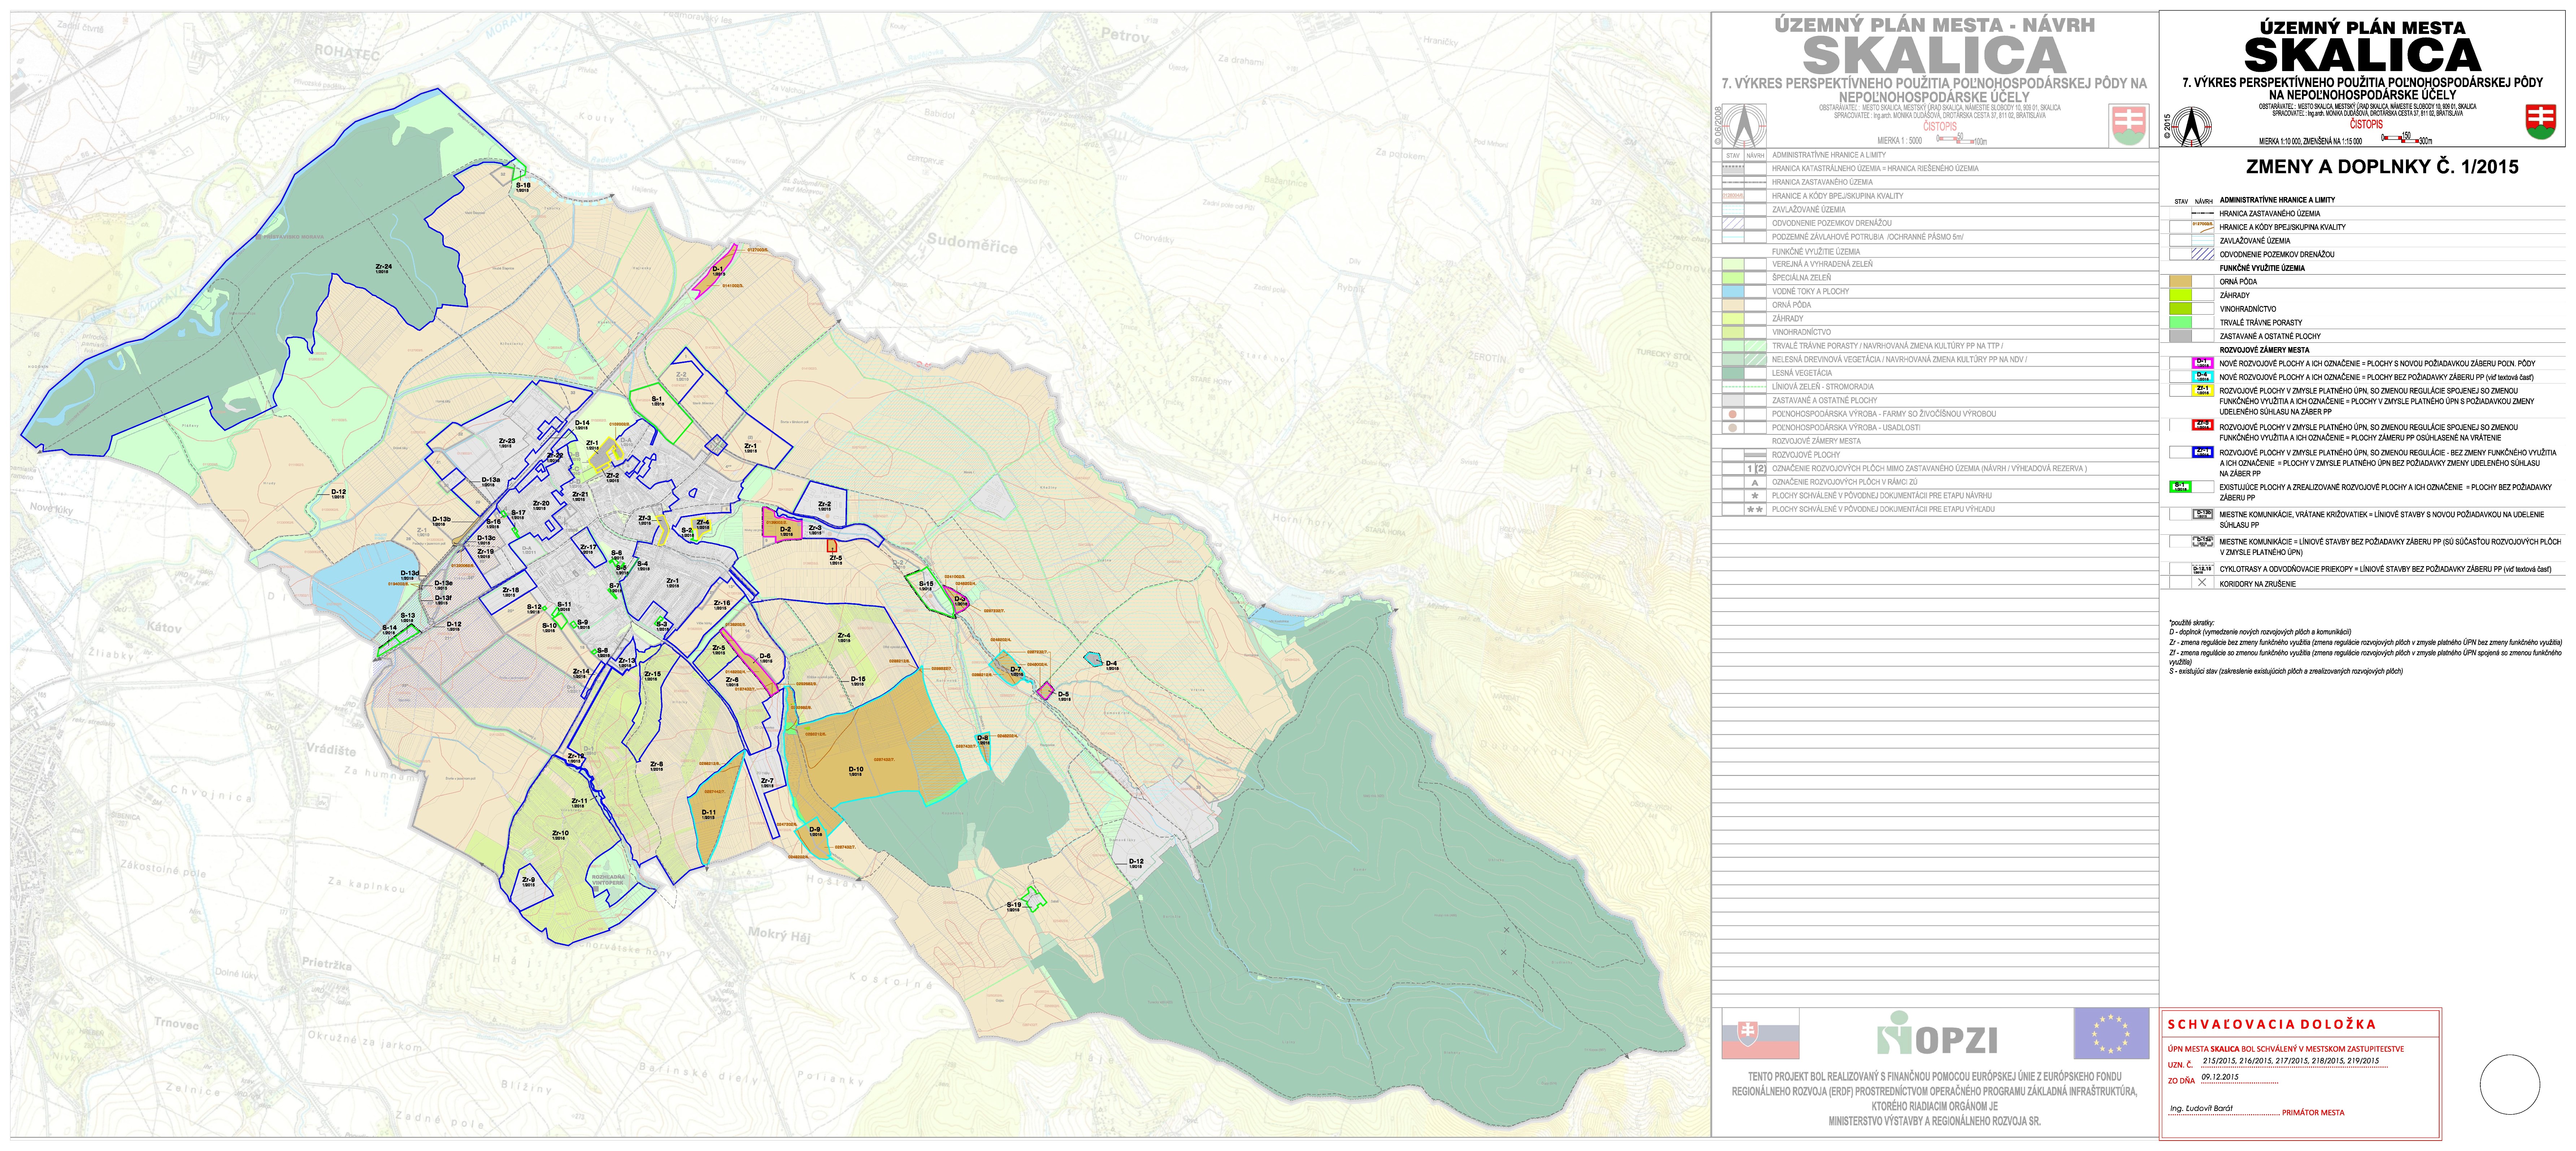Screen dimensions: 2576x1151
Task: Click the 'KORIDORY NA ZRUŠENIE' legend text
Action: 2258,583
